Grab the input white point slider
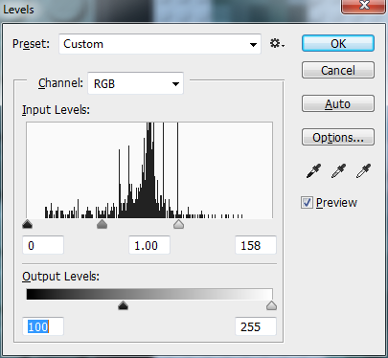The image size is (388, 358). click(178, 224)
